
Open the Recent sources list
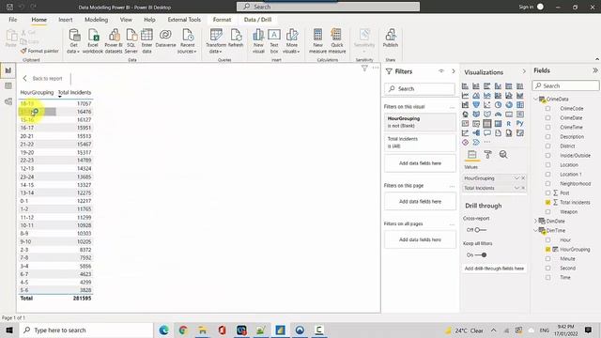pos(188,41)
